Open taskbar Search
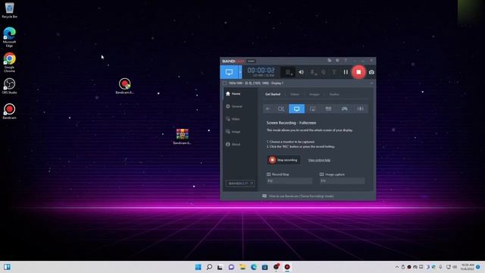The height and width of the screenshot is (273, 485). pos(209,267)
